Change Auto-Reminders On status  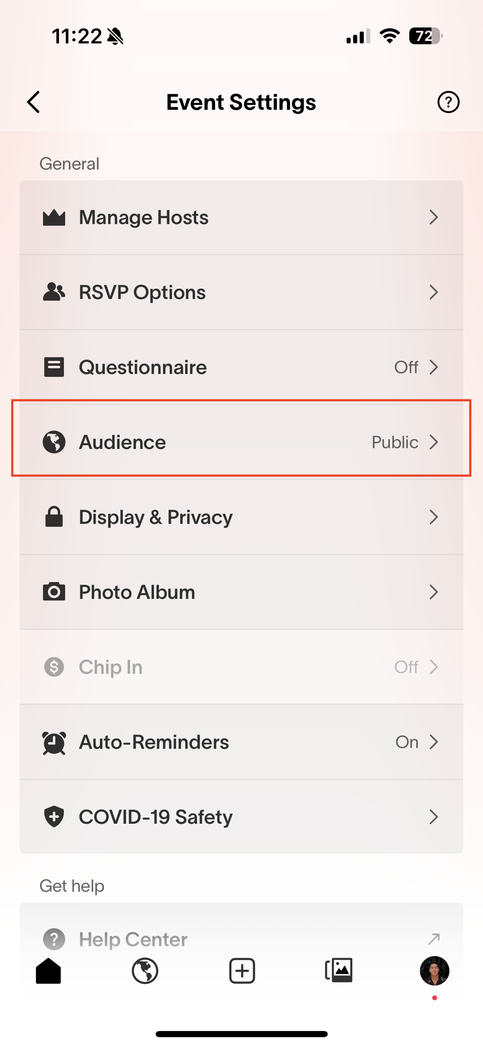(x=407, y=742)
